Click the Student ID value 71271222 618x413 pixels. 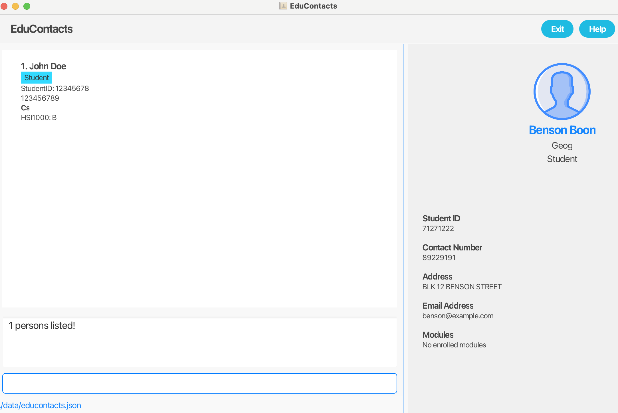438,228
